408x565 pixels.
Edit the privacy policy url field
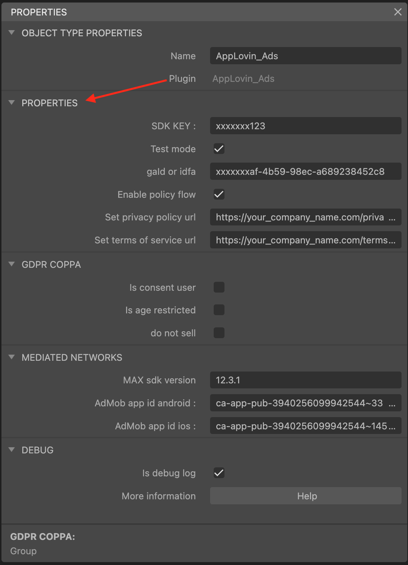305,217
